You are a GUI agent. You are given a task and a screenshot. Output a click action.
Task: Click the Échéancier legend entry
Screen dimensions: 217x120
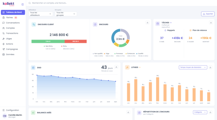point(130,55)
